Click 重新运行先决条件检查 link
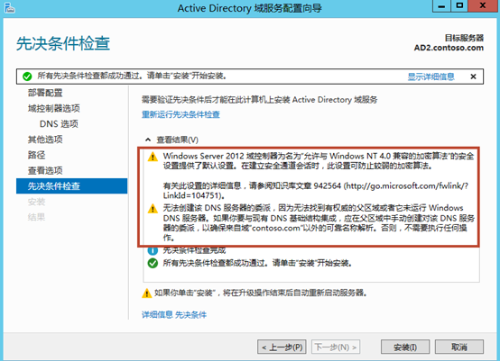 181,114
